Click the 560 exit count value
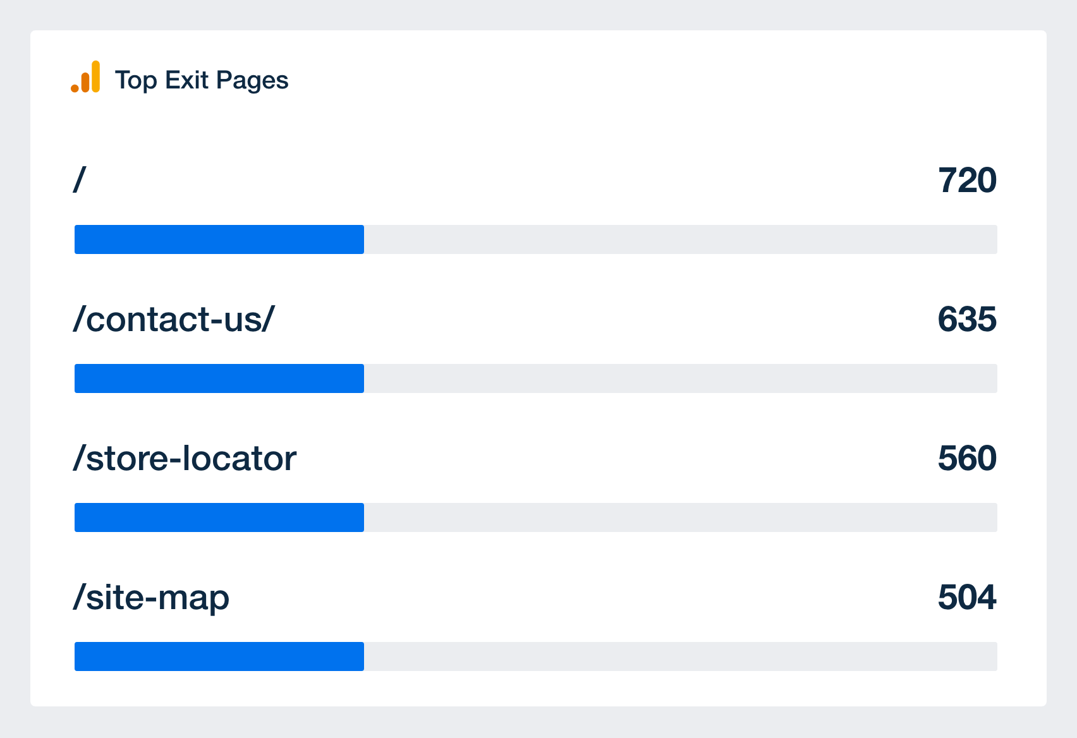 pos(967,458)
